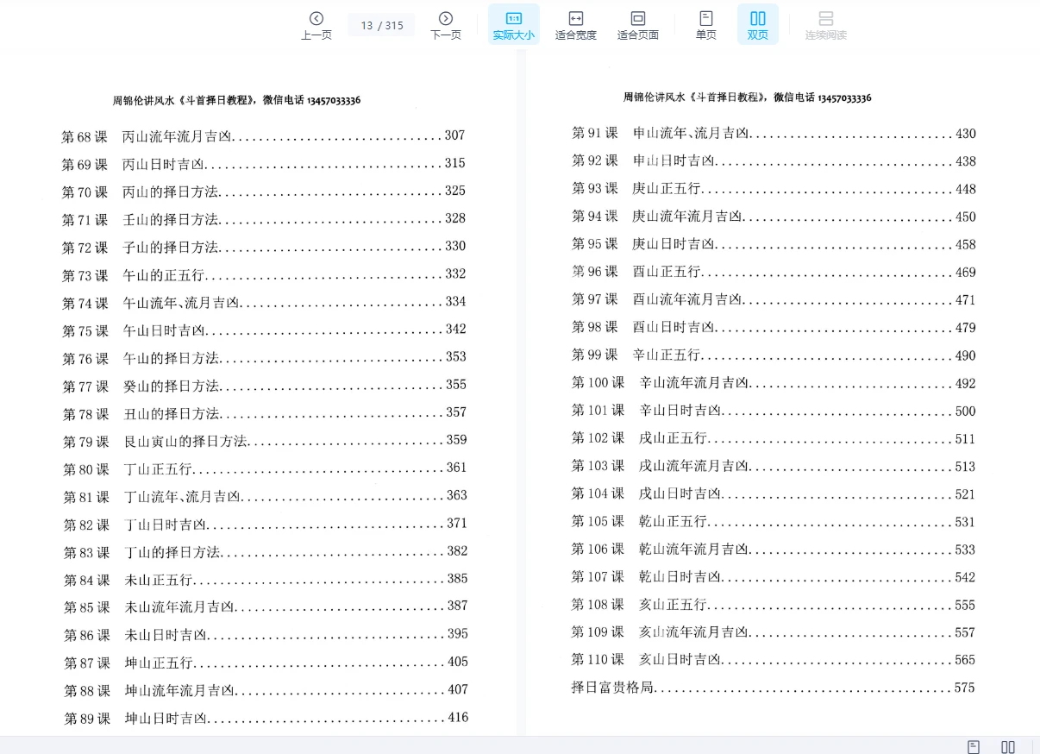Image resolution: width=1040 pixels, height=754 pixels.
Task: Select actual size view (实际大小)
Action: [x=514, y=25]
